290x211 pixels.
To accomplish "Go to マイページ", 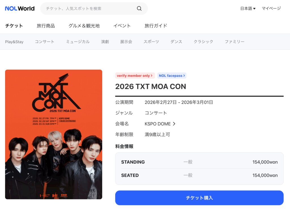I will (271, 8).
